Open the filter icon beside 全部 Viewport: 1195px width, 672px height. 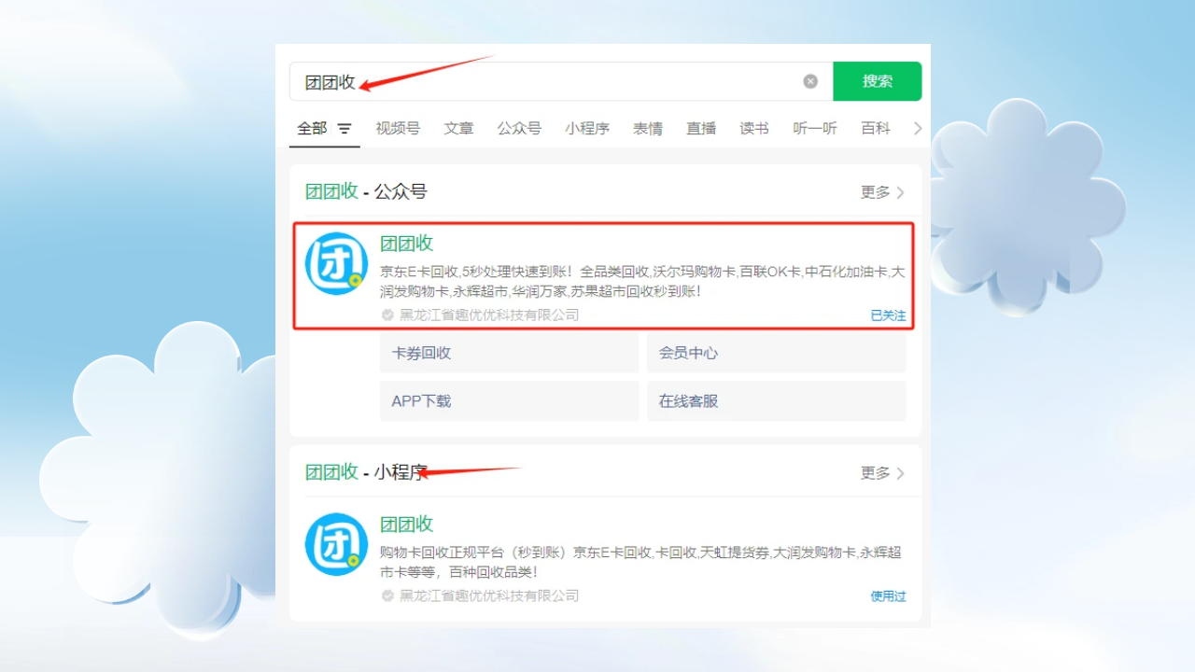click(344, 129)
